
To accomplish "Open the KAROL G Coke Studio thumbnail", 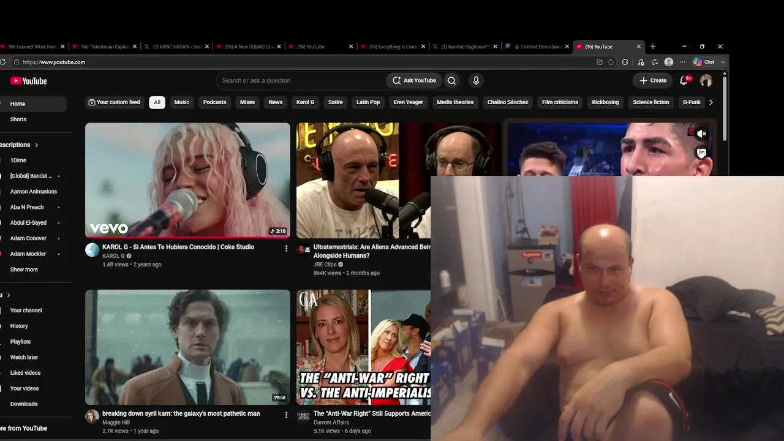I will (x=187, y=180).
